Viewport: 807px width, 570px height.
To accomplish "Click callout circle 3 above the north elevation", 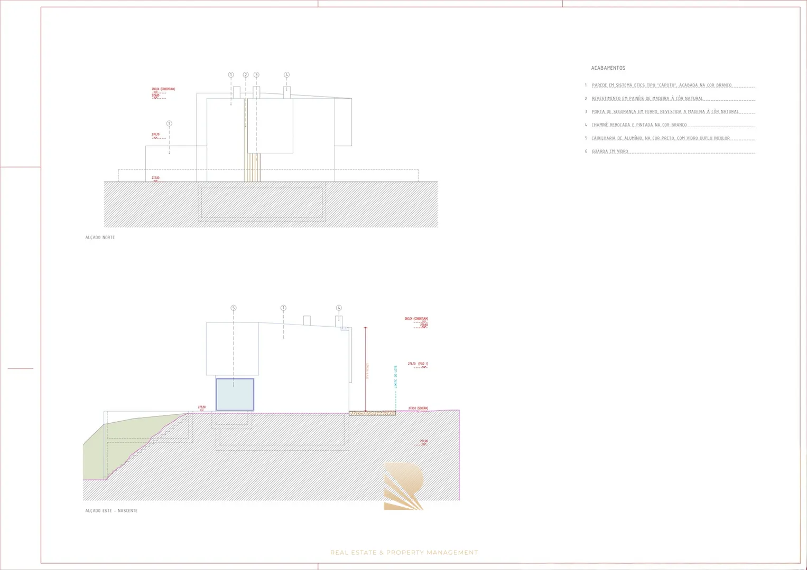I will point(256,75).
